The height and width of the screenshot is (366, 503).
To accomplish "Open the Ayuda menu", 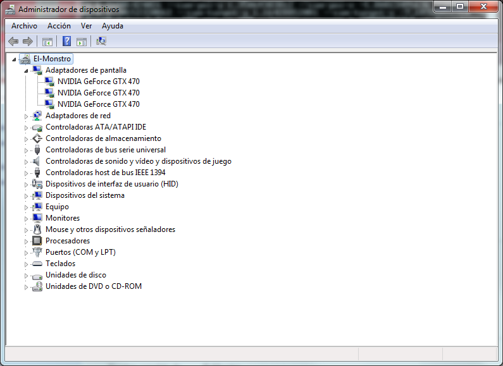I will (x=112, y=26).
